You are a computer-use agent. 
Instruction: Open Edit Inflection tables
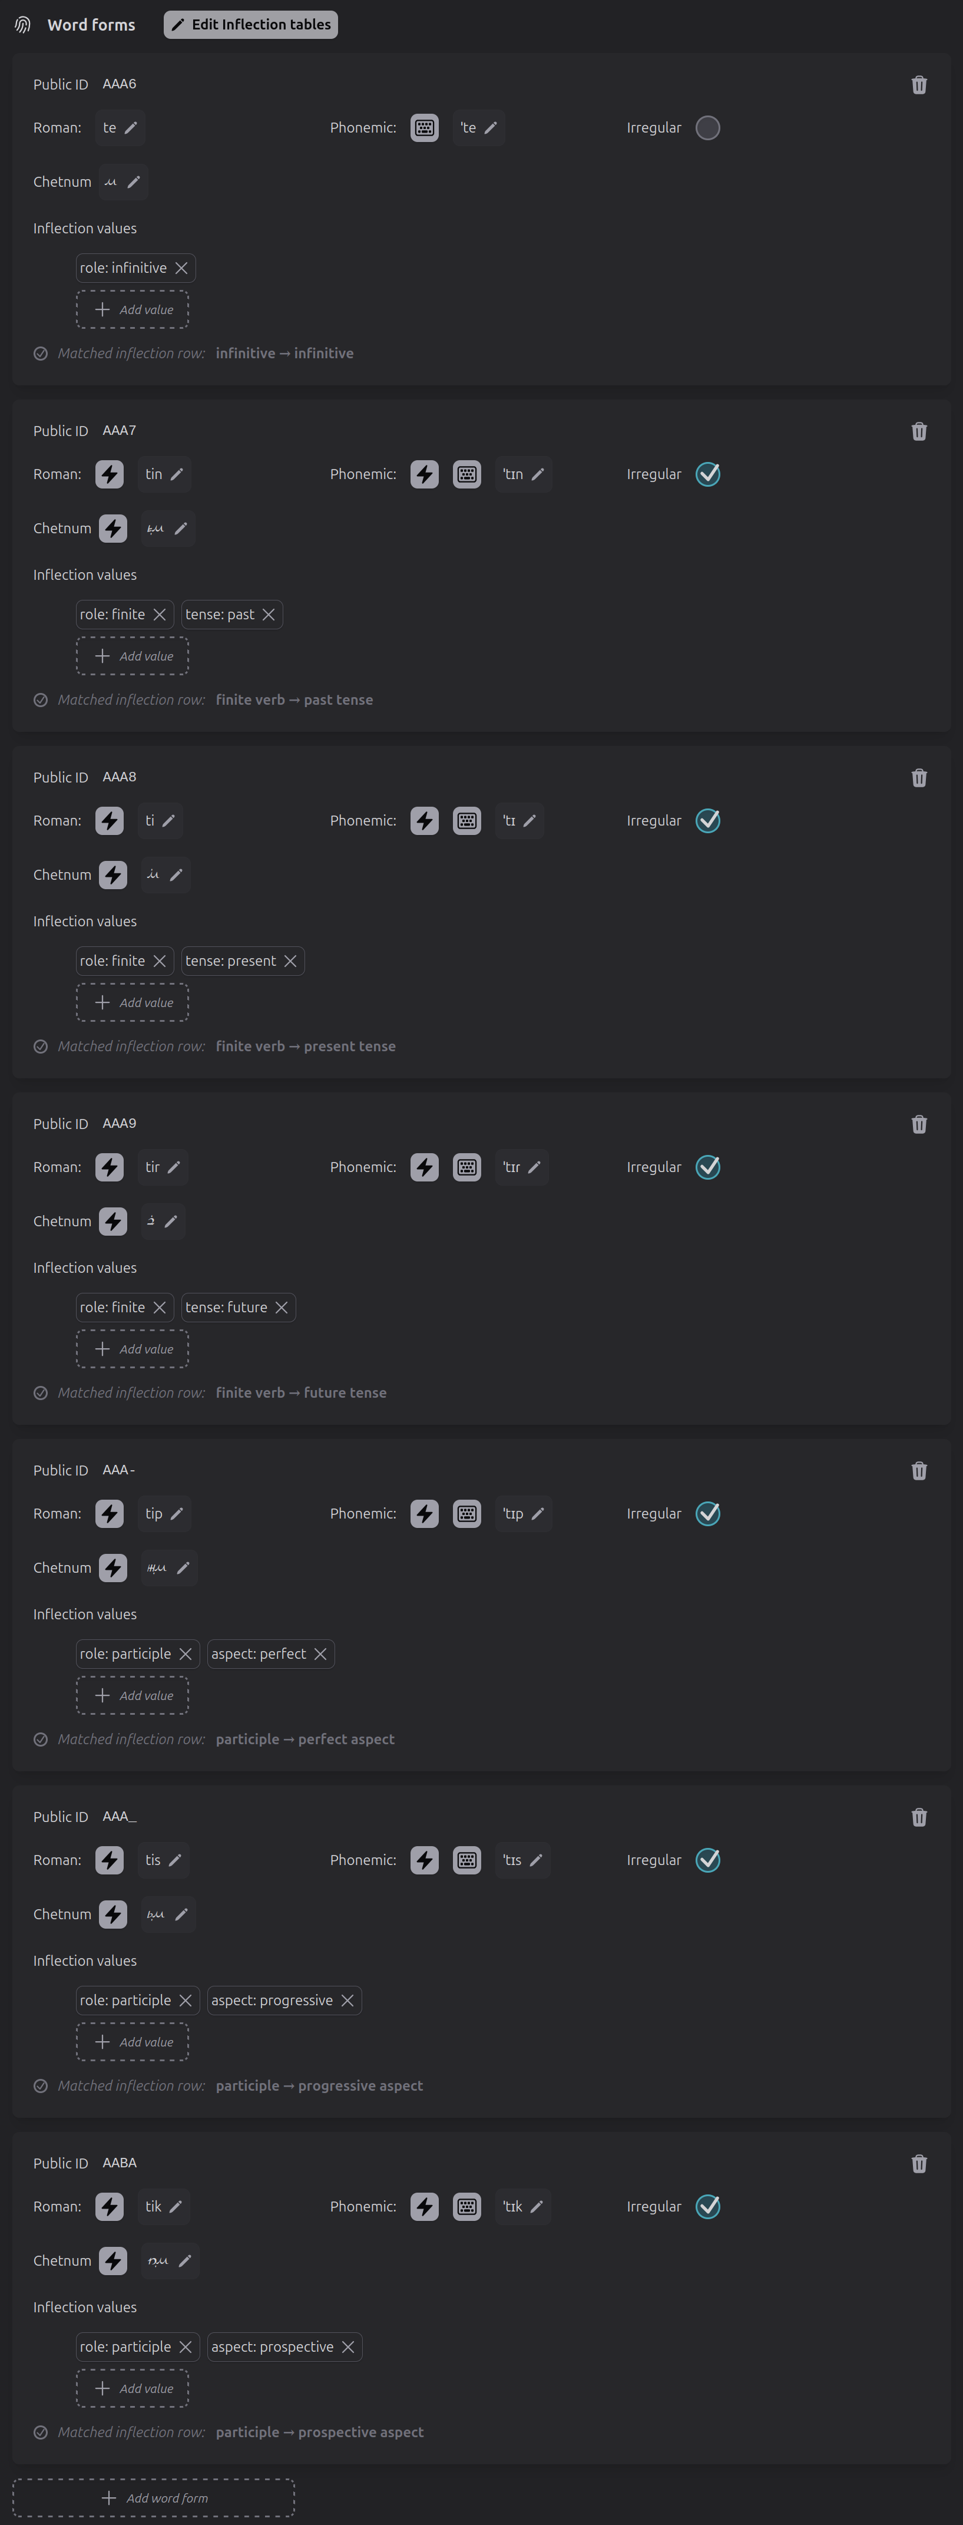pos(250,25)
